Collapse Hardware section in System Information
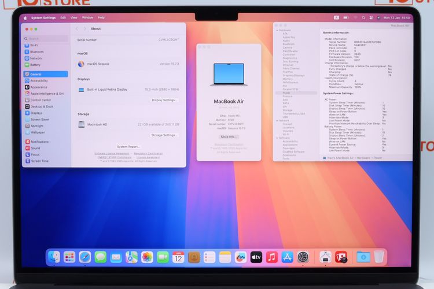 click(277, 31)
